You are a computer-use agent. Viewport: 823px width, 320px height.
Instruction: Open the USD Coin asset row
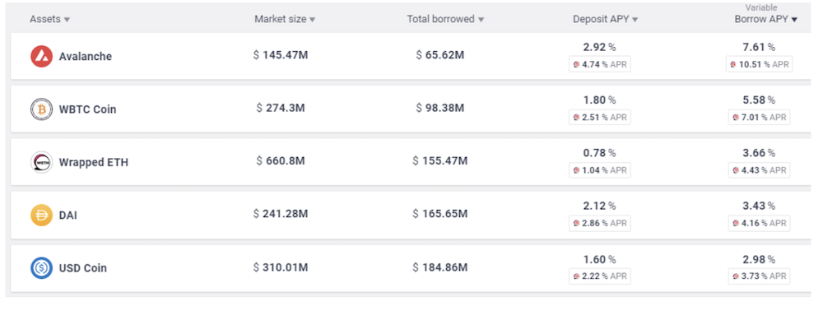(411, 268)
